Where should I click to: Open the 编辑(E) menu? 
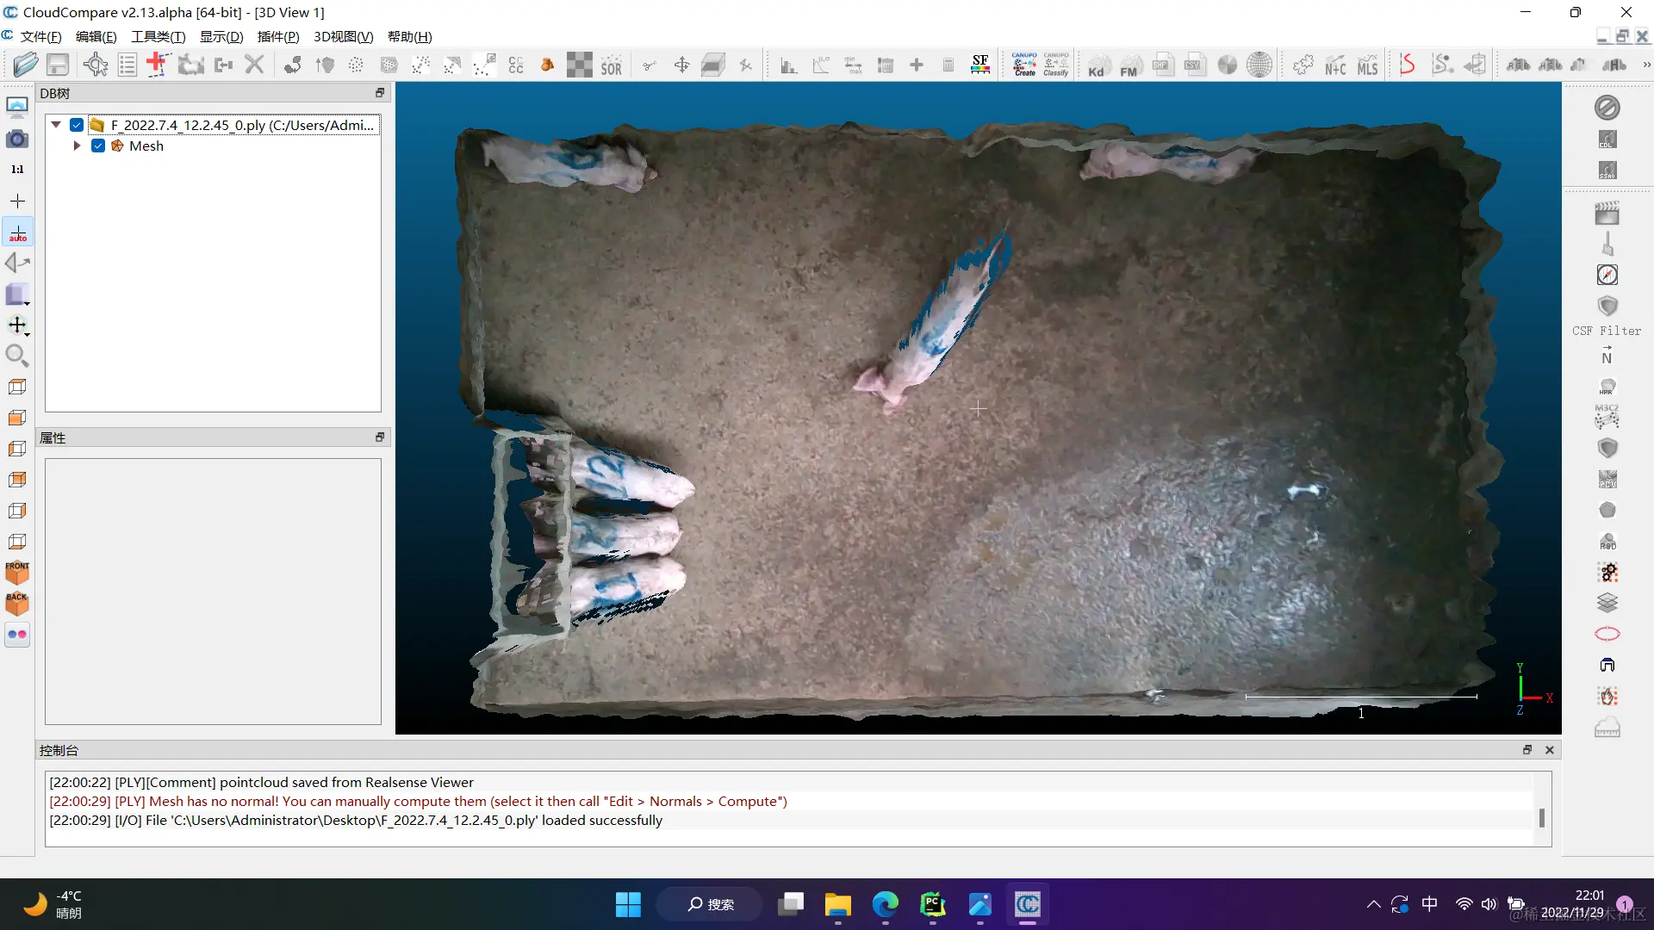[96, 36]
